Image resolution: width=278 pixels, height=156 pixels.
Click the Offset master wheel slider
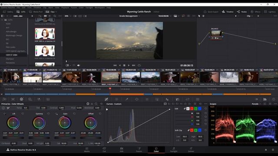point(91,138)
